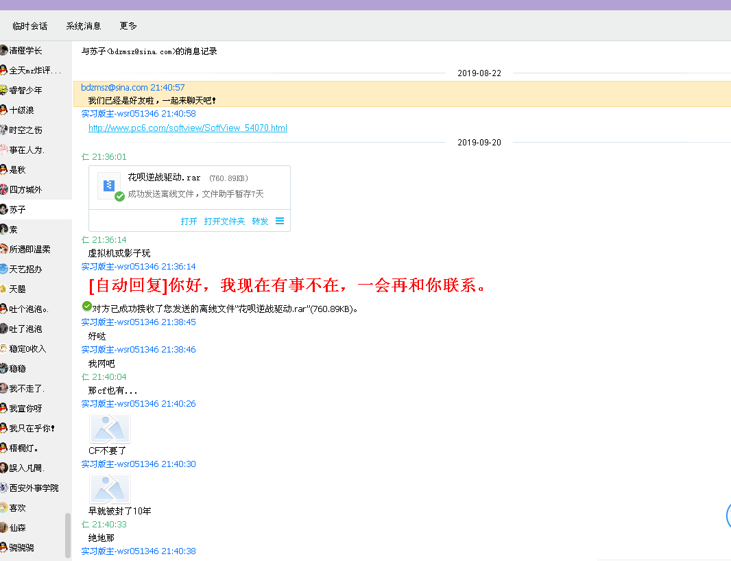Click avatar icon of 时空之伤
Screen dimensions: 731x561
pos(3,130)
